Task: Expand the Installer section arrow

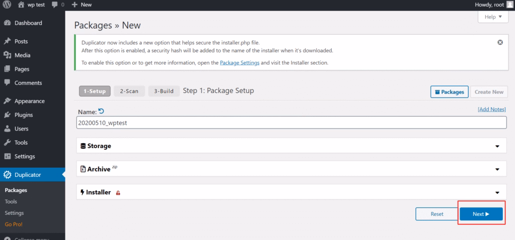Action: pyautogui.click(x=497, y=193)
